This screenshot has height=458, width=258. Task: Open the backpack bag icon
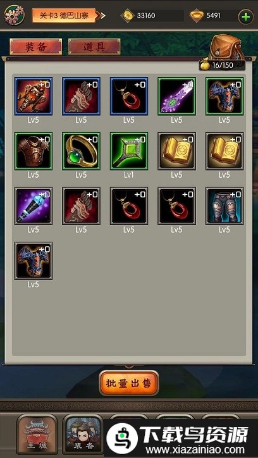227,47
